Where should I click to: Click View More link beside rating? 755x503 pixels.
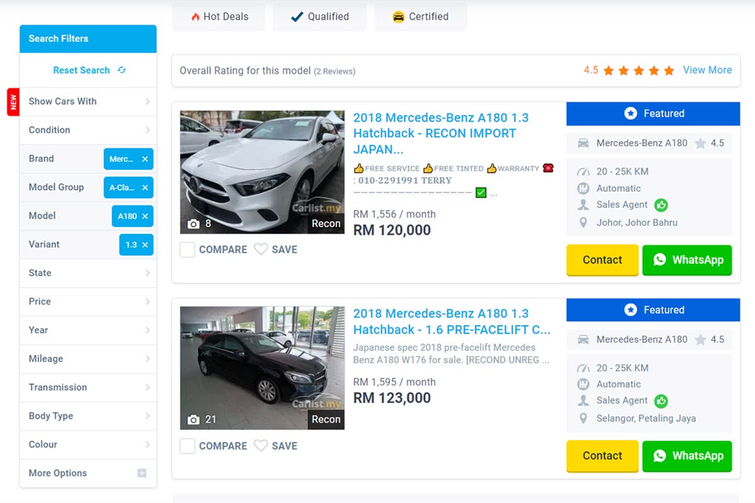coord(707,70)
